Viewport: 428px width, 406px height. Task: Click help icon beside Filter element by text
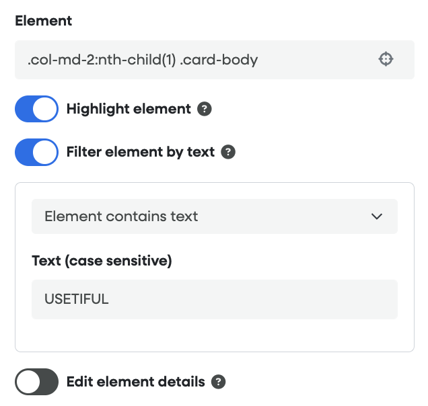pyautogui.click(x=228, y=152)
